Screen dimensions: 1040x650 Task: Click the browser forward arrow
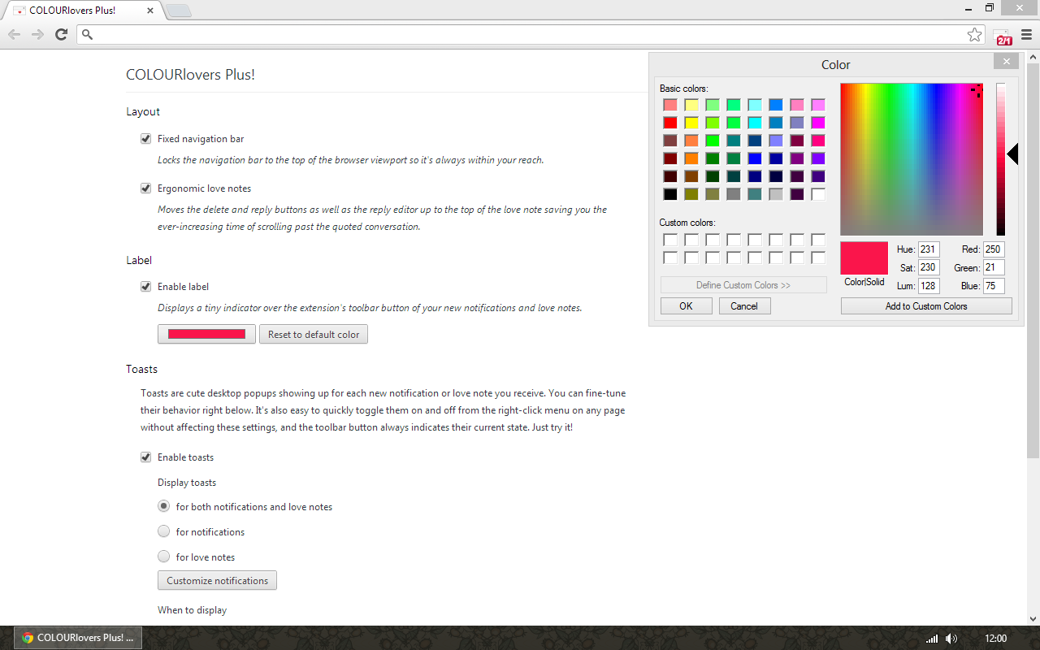coord(37,34)
